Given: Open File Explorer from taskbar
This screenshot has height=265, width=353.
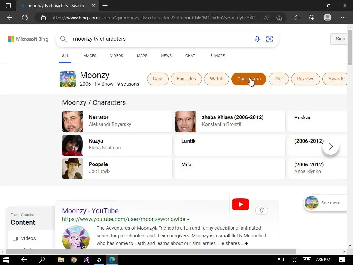Looking at the screenshot, I should [61, 260].
